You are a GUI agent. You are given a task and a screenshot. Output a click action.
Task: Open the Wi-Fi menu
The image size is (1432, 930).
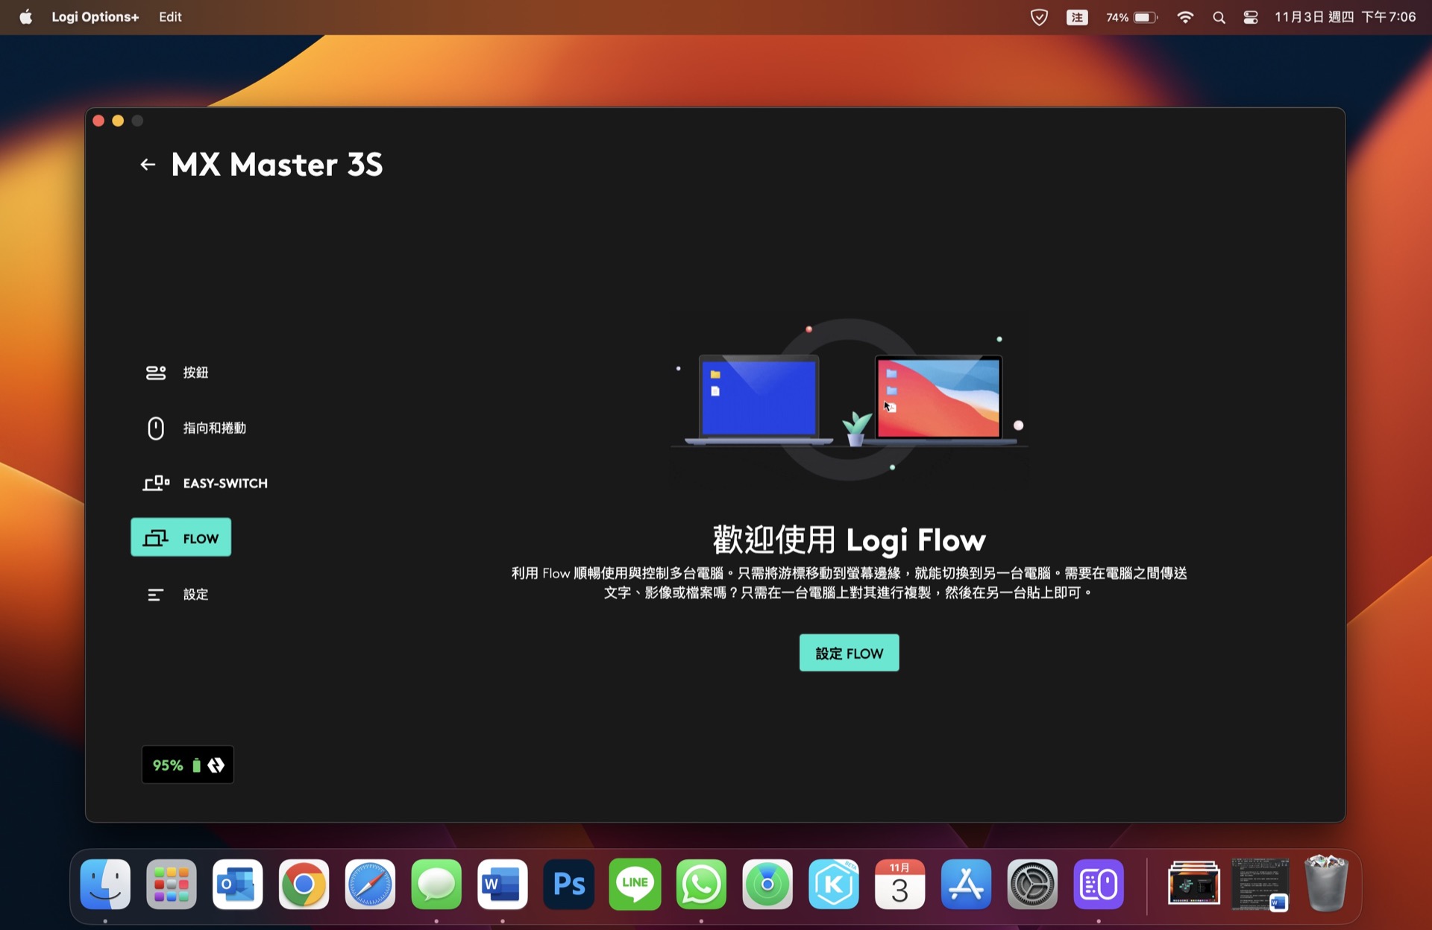click(x=1184, y=17)
